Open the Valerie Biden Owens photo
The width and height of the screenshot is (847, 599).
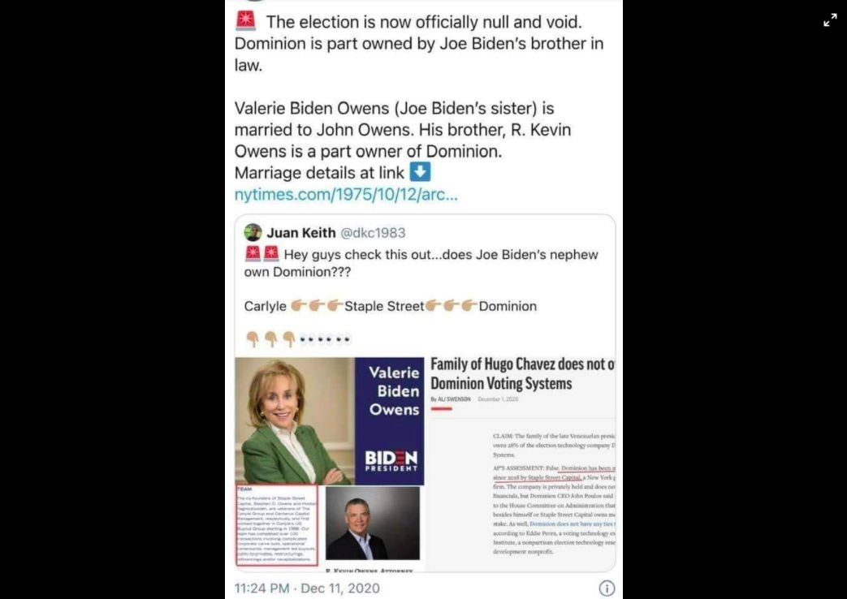[x=295, y=420]
